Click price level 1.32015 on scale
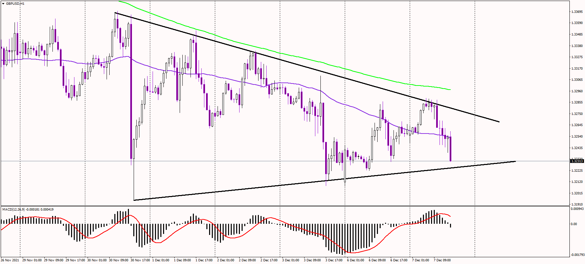 click(577, 193)
